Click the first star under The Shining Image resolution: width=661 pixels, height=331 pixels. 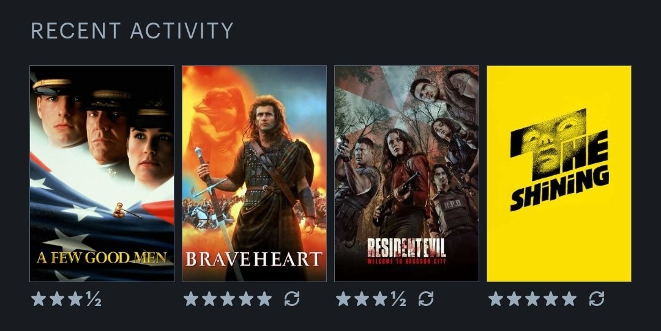[496, 299]
